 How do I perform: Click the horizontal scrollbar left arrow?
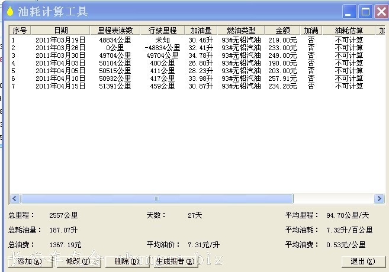coord(15,199)
